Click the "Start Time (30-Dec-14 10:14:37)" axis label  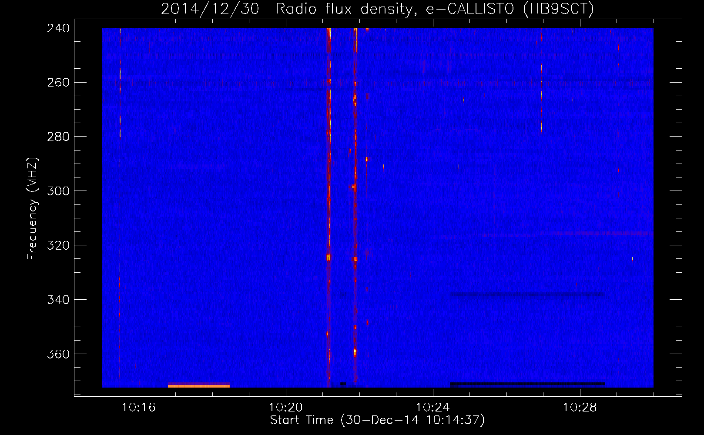[x=377, y=420]
